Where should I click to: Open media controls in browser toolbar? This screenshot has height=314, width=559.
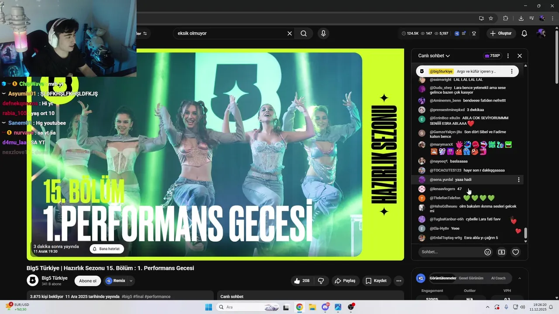pyautogui.click(x=531, y=18)
